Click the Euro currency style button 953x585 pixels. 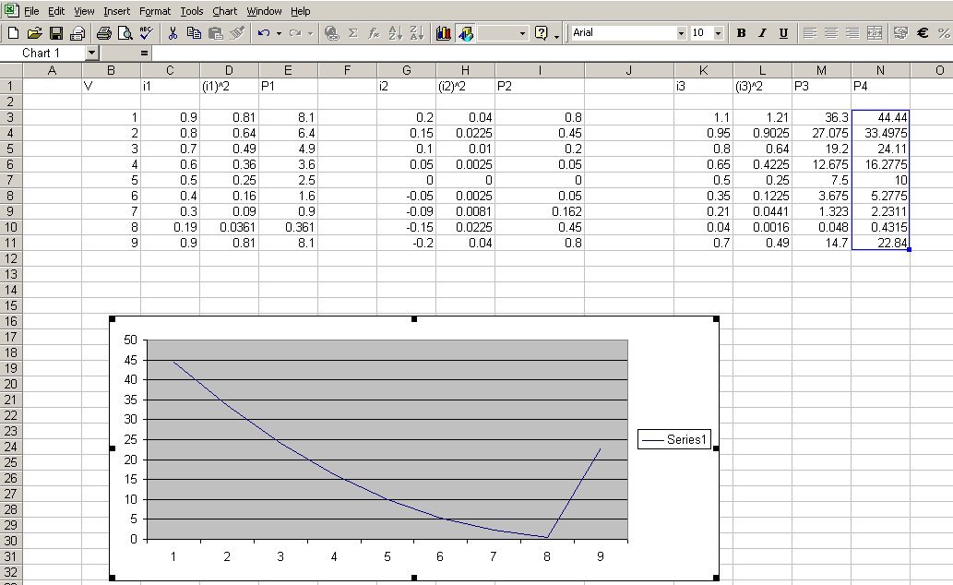tap(923, 33)
